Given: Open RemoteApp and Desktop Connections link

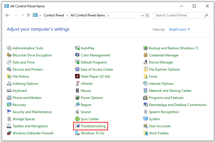Looking at the screenshot, I should (178, 105).
